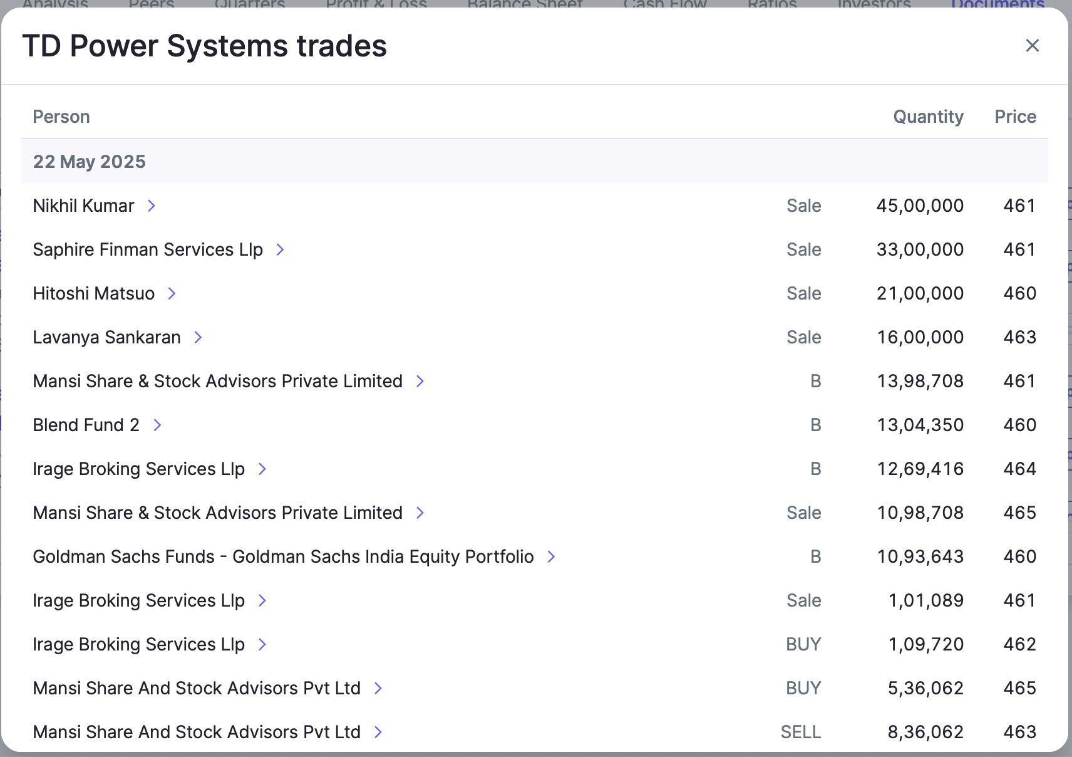This screenshot has height=757, width=1072.
Task: Click chevron next to Saphire Finman Services Llp
Action: pos(281,249)
